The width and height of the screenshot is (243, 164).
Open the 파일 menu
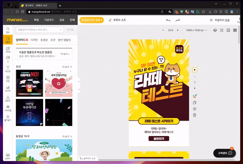(36, 20)
